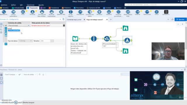
Task: Select the Imputación tool
Action: point(80,13)
